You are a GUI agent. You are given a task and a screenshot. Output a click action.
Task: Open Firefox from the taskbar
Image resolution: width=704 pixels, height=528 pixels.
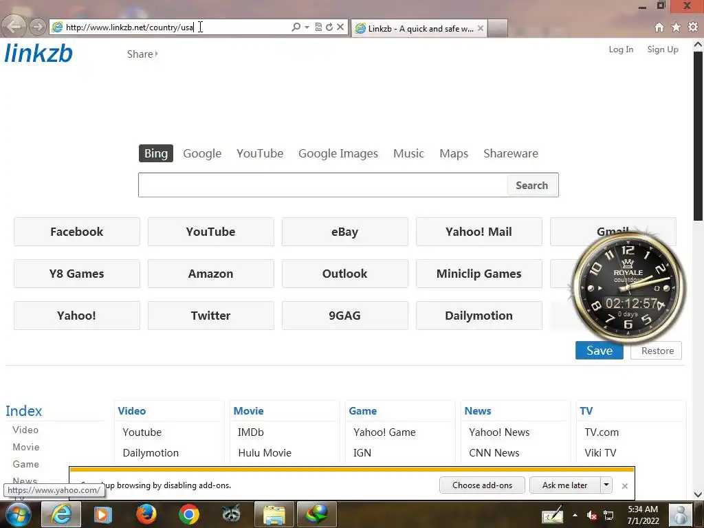(146, 514)
